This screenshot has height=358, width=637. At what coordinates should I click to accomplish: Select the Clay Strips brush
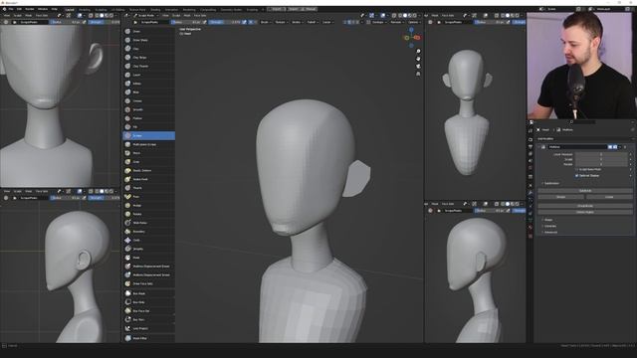tap(148, 58)
